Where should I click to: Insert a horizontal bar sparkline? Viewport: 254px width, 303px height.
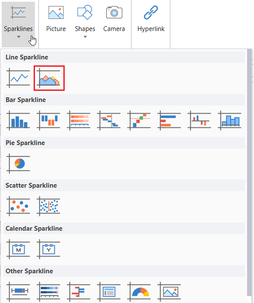point(169,121)
